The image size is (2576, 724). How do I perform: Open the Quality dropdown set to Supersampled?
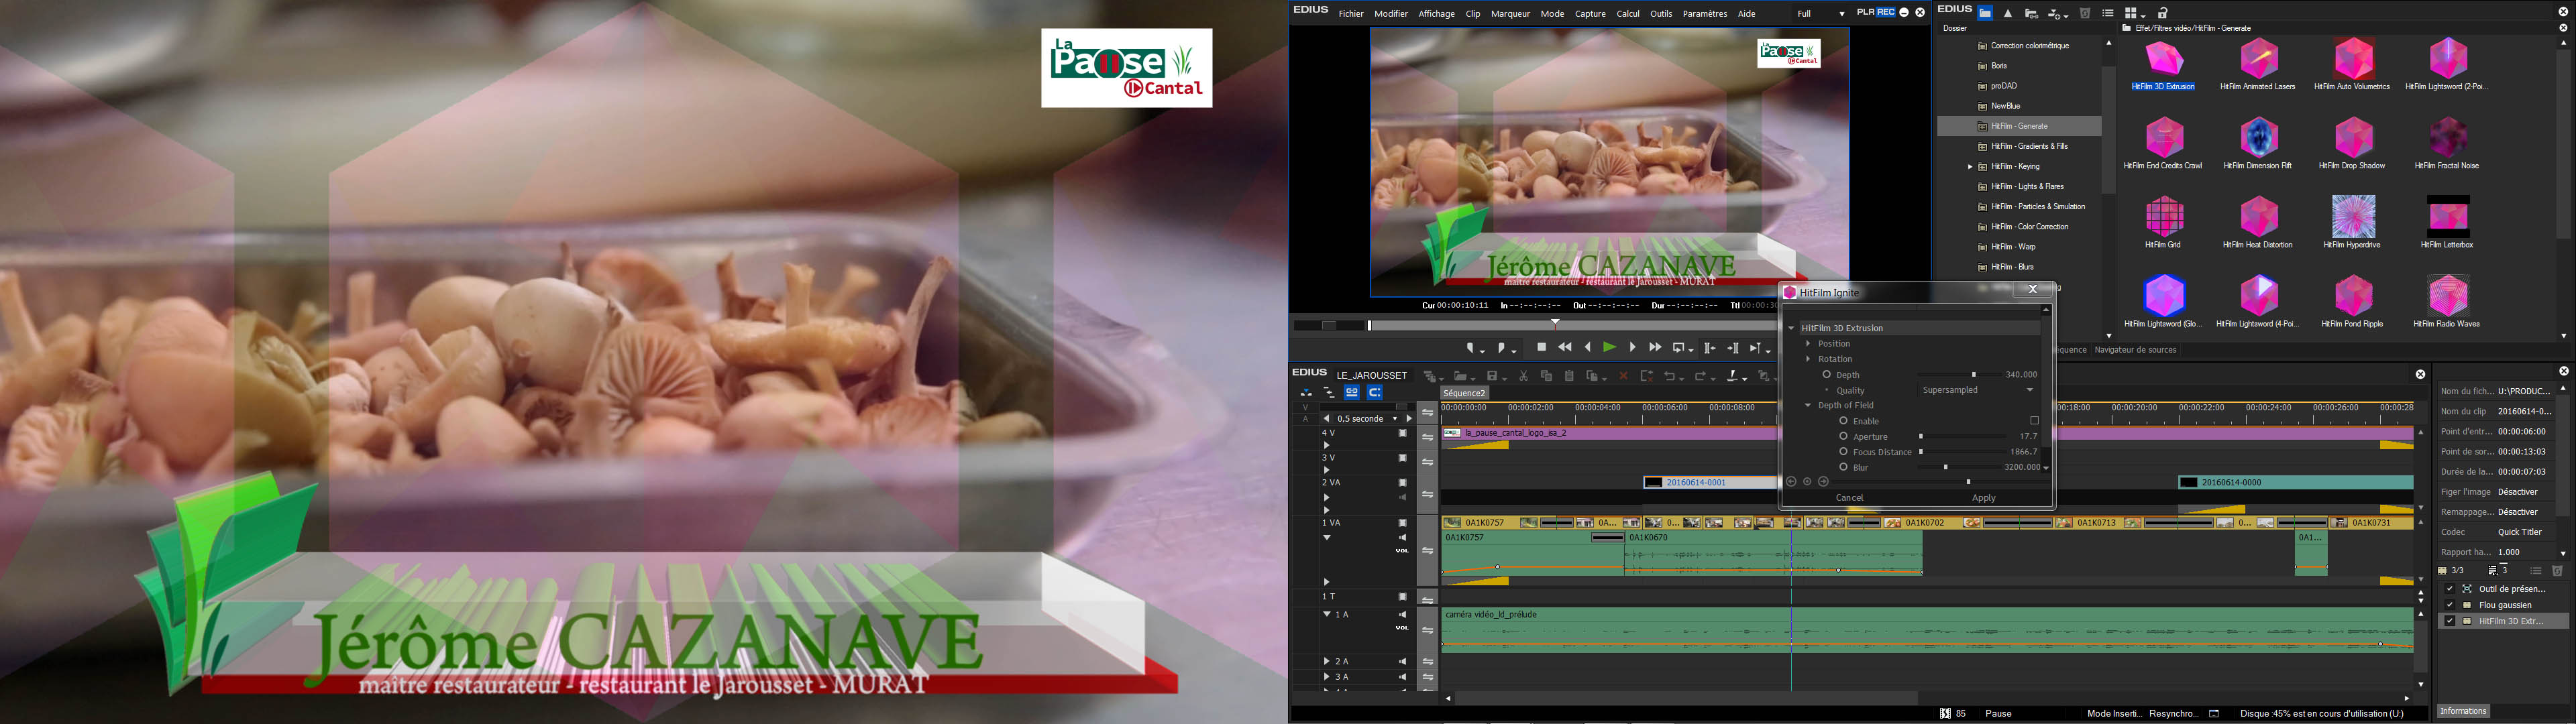(x=1977, y=390)
